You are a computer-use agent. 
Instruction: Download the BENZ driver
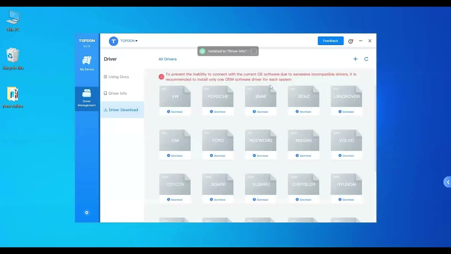point(303,112)
